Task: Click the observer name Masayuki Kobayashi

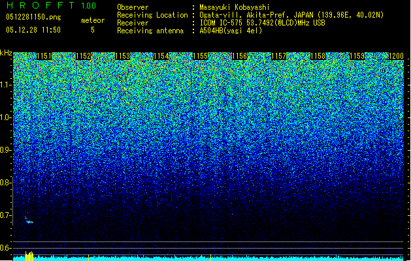Action: point(235,7)
